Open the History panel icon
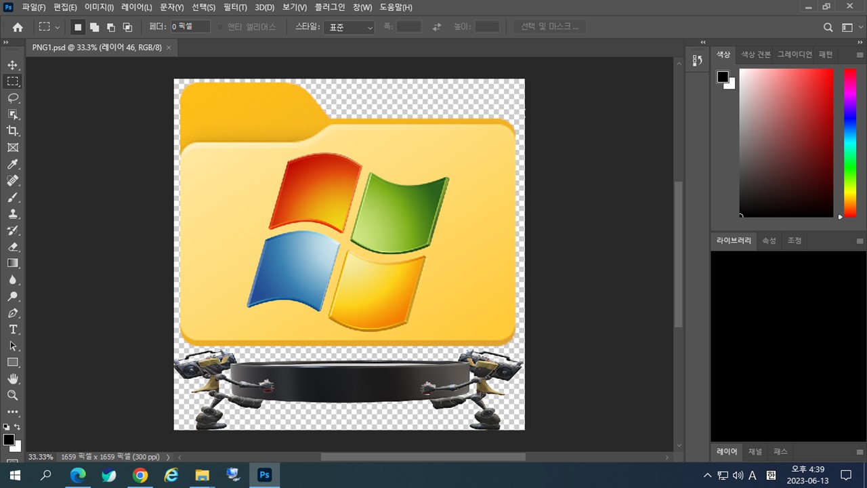The width and height of the screenshot is (867, 488). click(698, 61)
